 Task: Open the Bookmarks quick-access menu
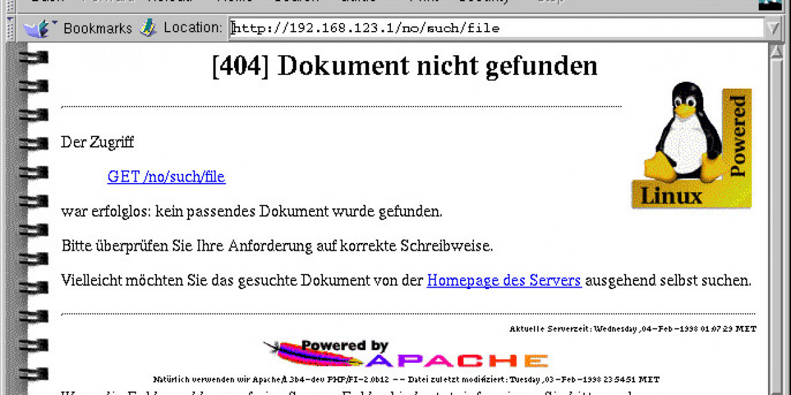coord(78,28)
